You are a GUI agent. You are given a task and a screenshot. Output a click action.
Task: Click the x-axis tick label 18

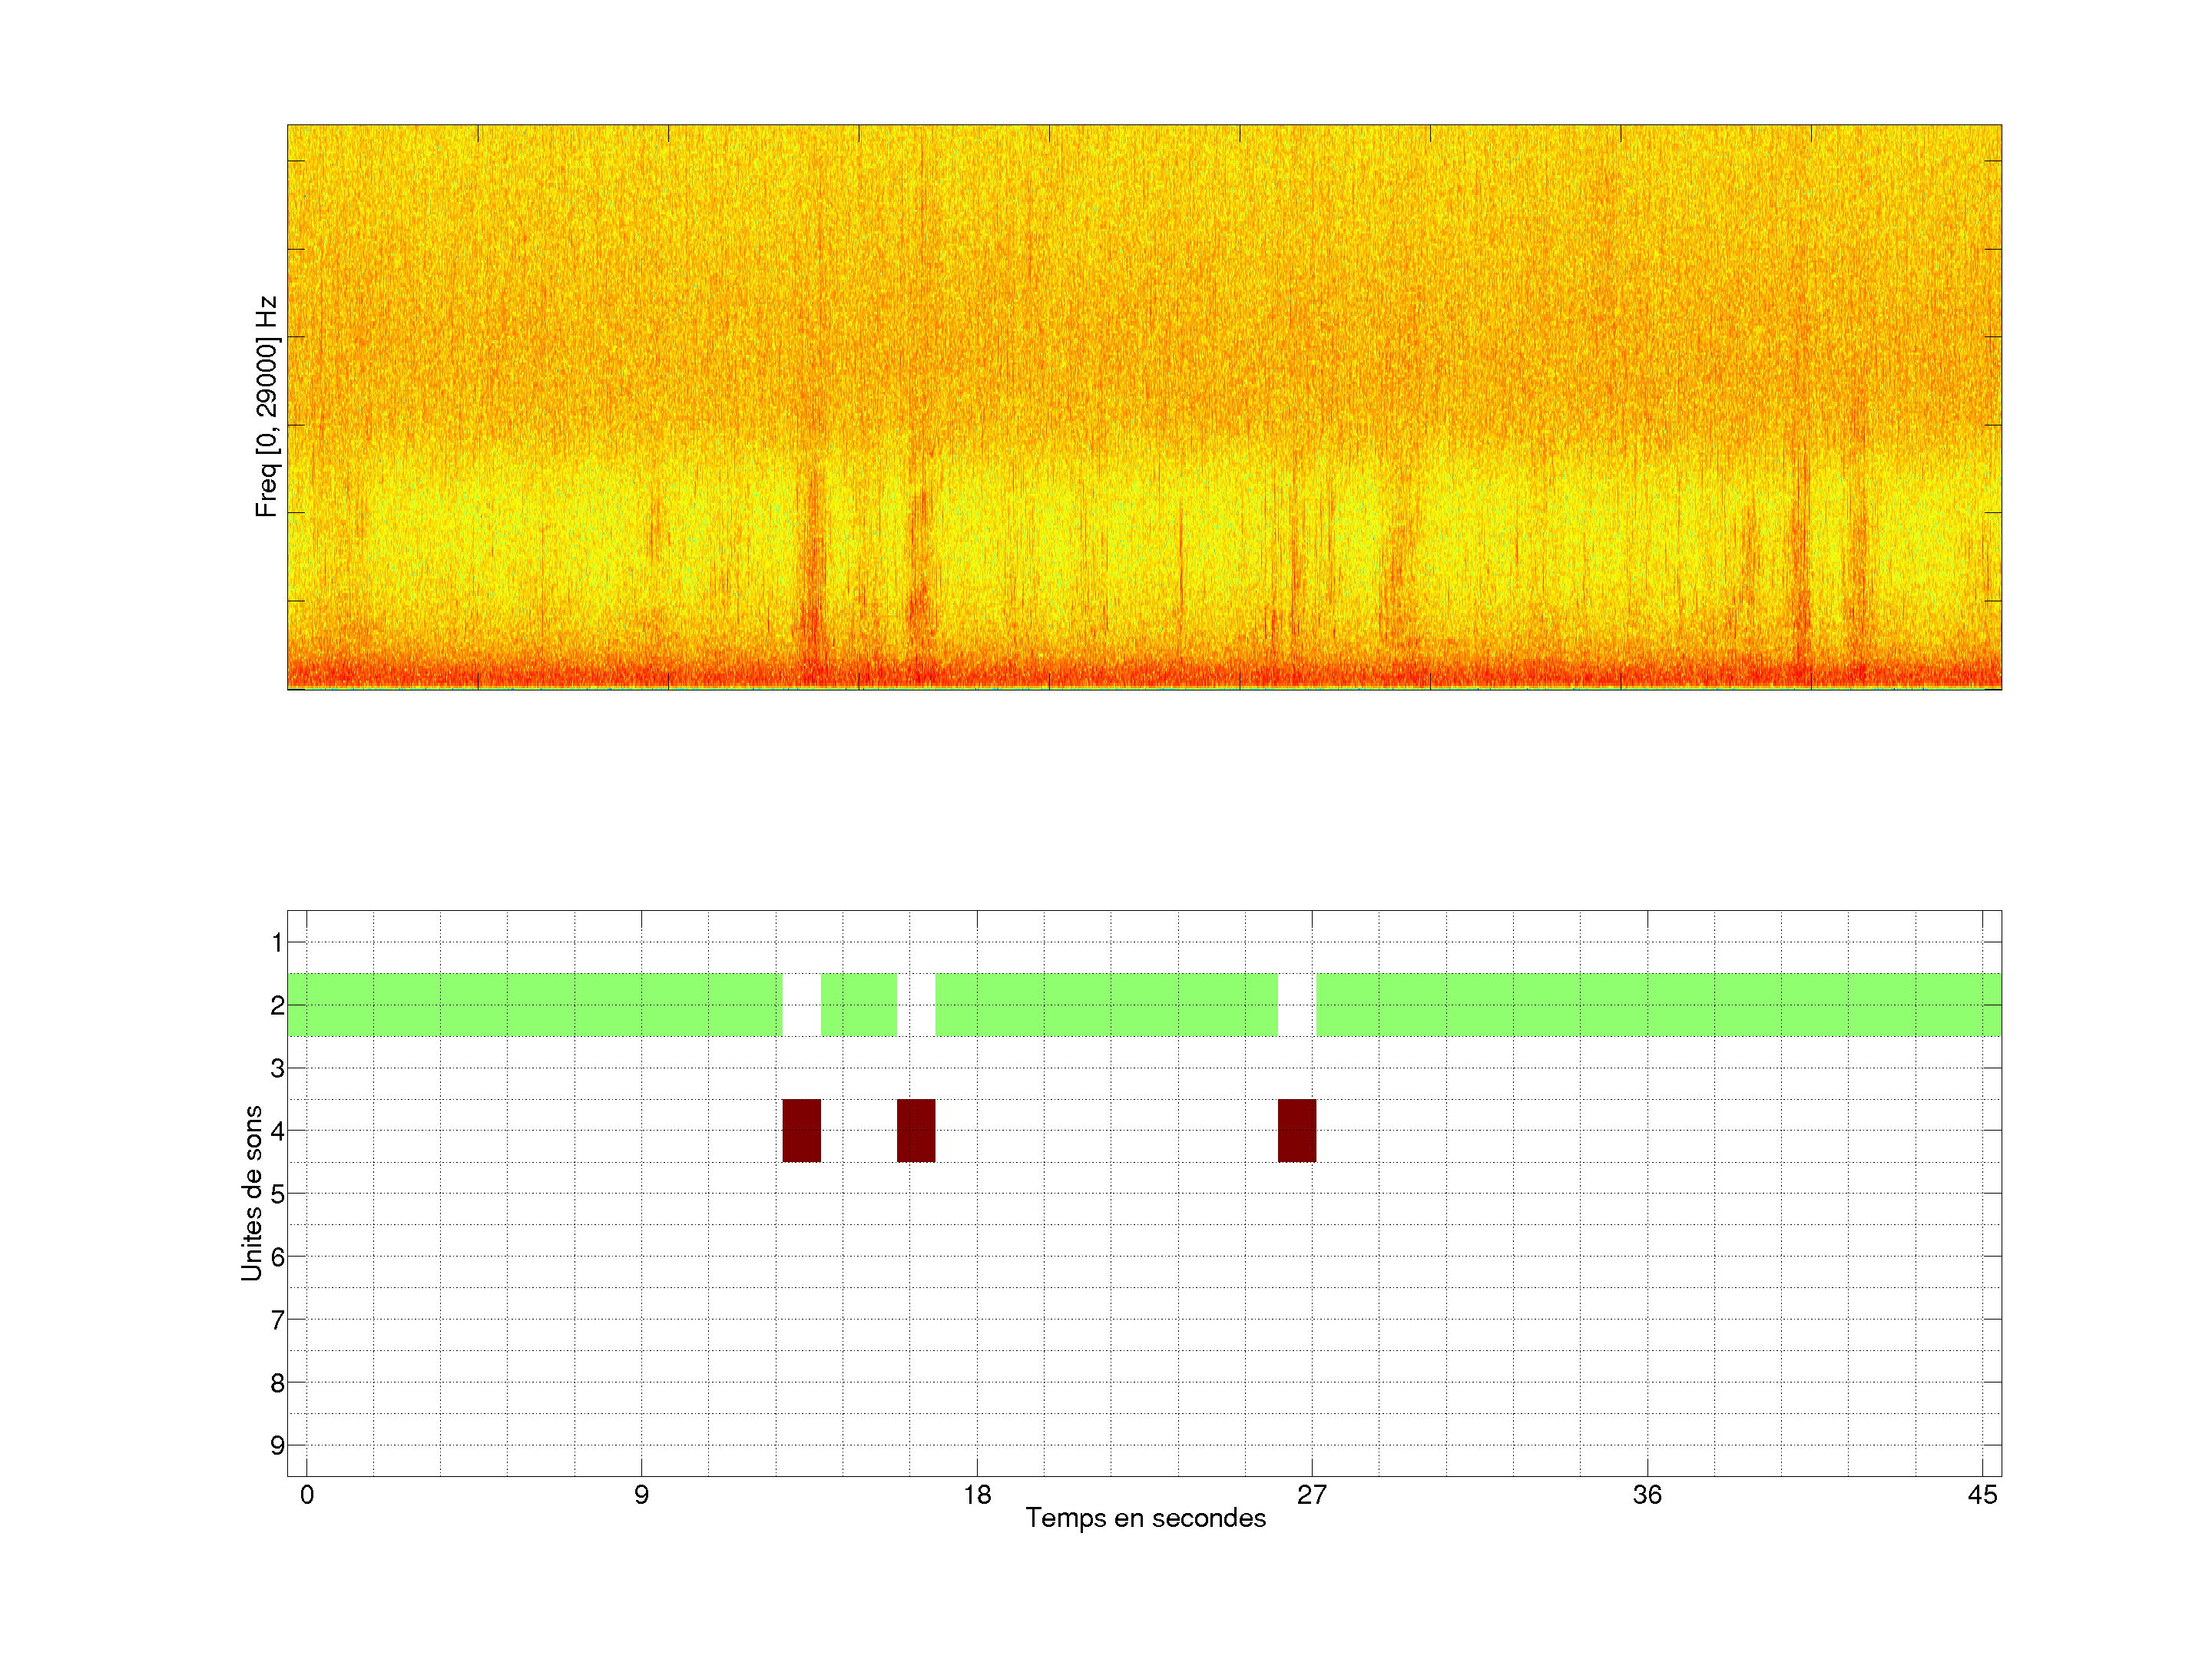click(x=977, y=1495)
